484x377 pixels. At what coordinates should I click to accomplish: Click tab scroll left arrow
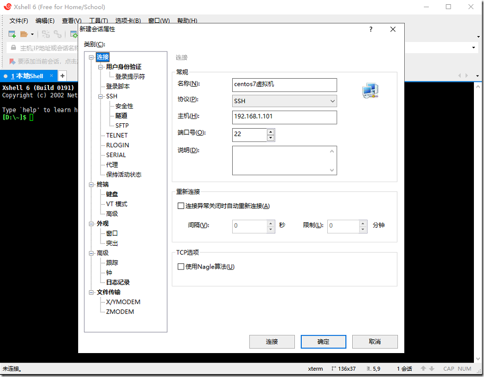point(460,76)
